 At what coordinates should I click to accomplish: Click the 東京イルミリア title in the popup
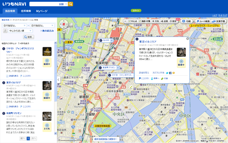(148, 41)
